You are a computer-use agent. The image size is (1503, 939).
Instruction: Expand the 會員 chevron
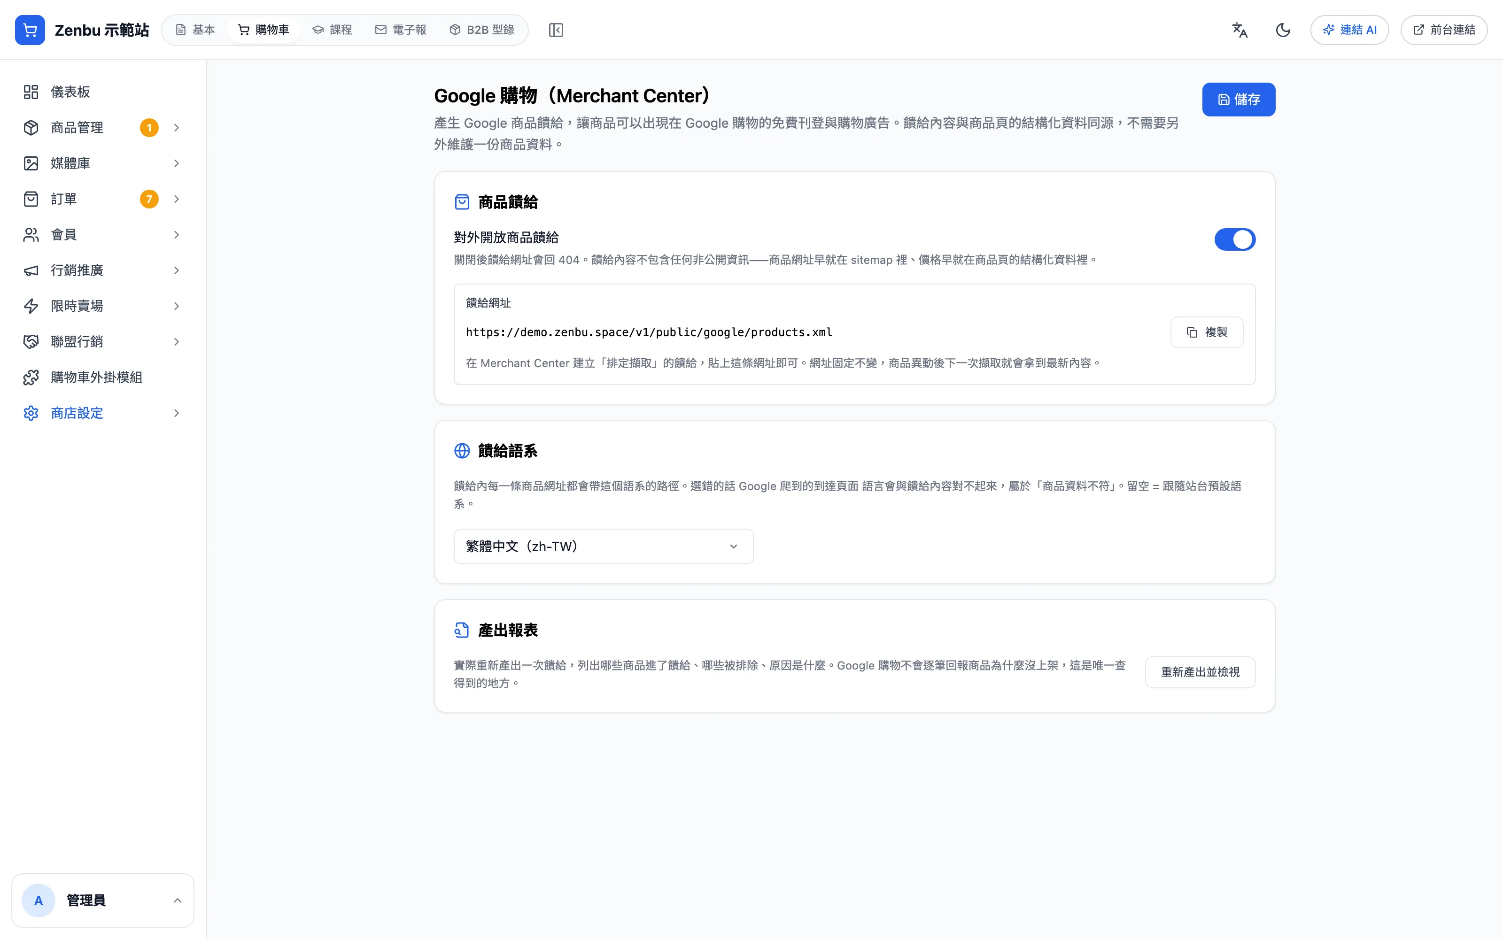[x=177, y=235]
